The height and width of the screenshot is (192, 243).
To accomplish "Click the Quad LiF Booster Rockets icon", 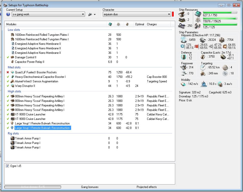I will [13, 72].
